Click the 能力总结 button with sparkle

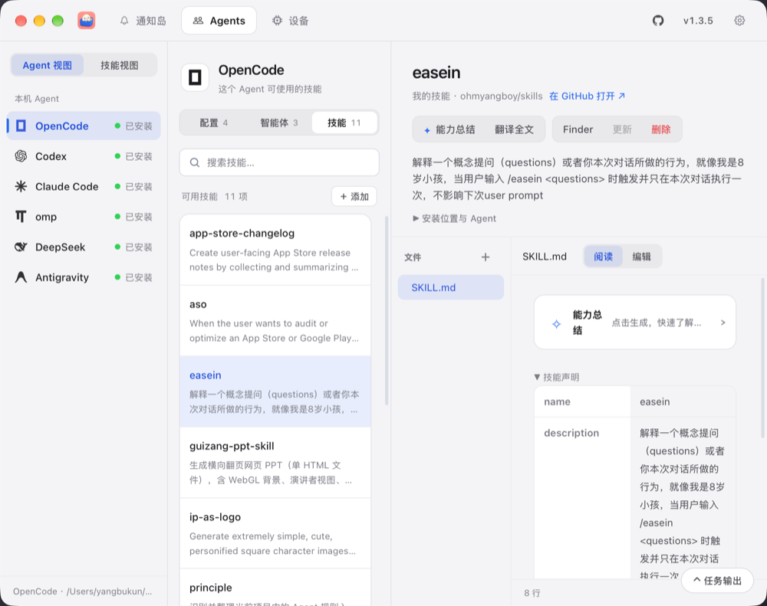tap(449, 129)
